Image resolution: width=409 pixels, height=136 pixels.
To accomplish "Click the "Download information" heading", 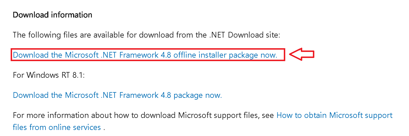I will (52, 15).
